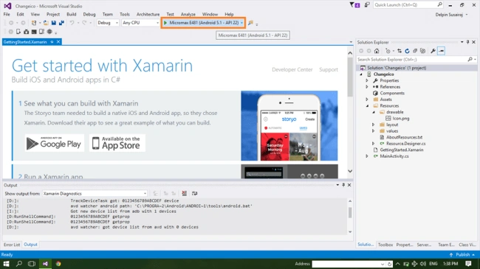The image size is (480, 269).
Task: Toggle Word Wrap in Output panel
Action: pos(194,193)
